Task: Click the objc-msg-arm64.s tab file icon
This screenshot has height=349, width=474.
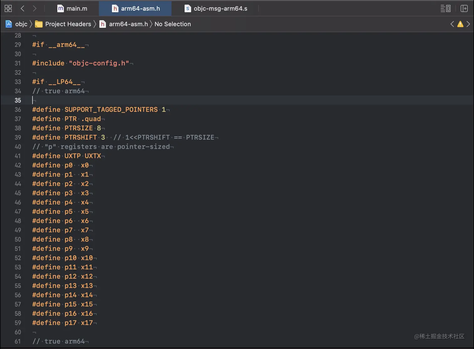Action: [187, 8]
